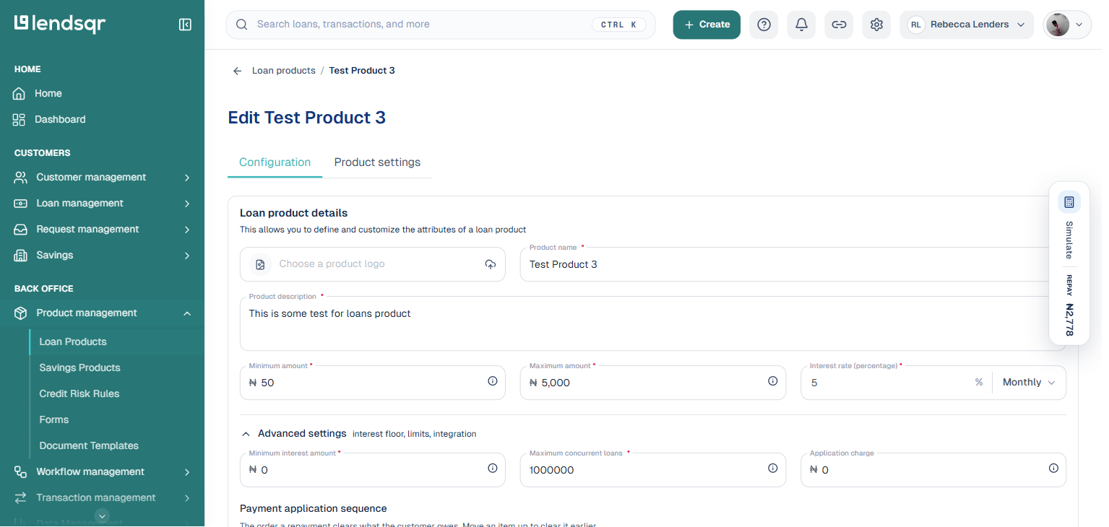
Task: Click the Product management box icon
Action: [21, 313]
